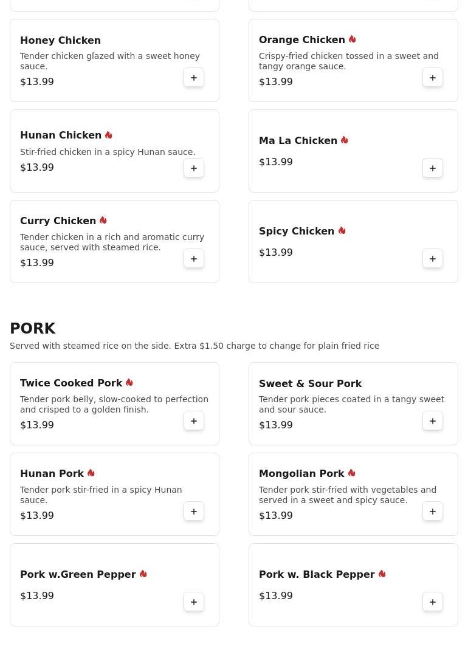Click the PORK section heading
This screenshot has width=468, height=658.
point(33,329)
